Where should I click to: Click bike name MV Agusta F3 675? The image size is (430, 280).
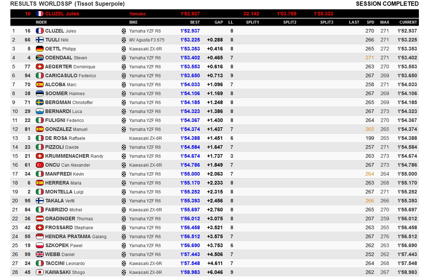point(147,40)
